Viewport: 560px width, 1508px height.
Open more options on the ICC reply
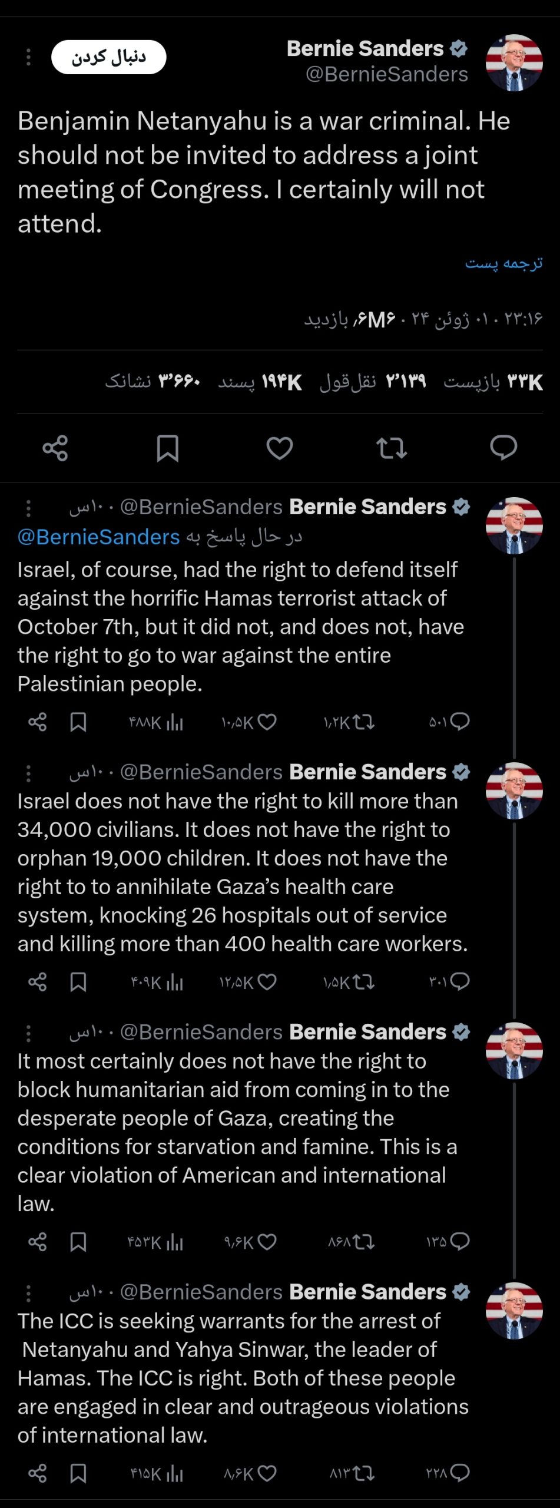pos(28,1293)
